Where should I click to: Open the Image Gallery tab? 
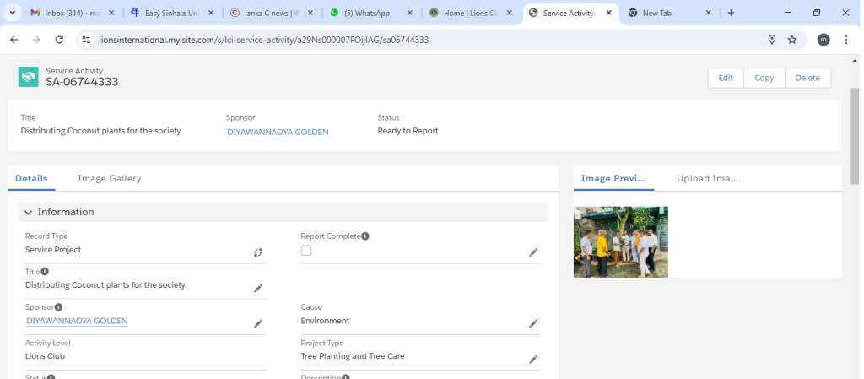coord(110,178)
